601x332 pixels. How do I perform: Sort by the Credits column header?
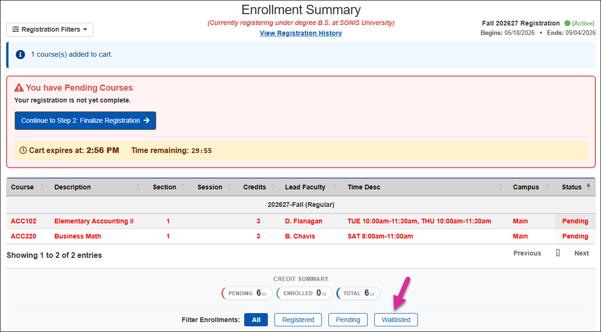click(258, 187)
